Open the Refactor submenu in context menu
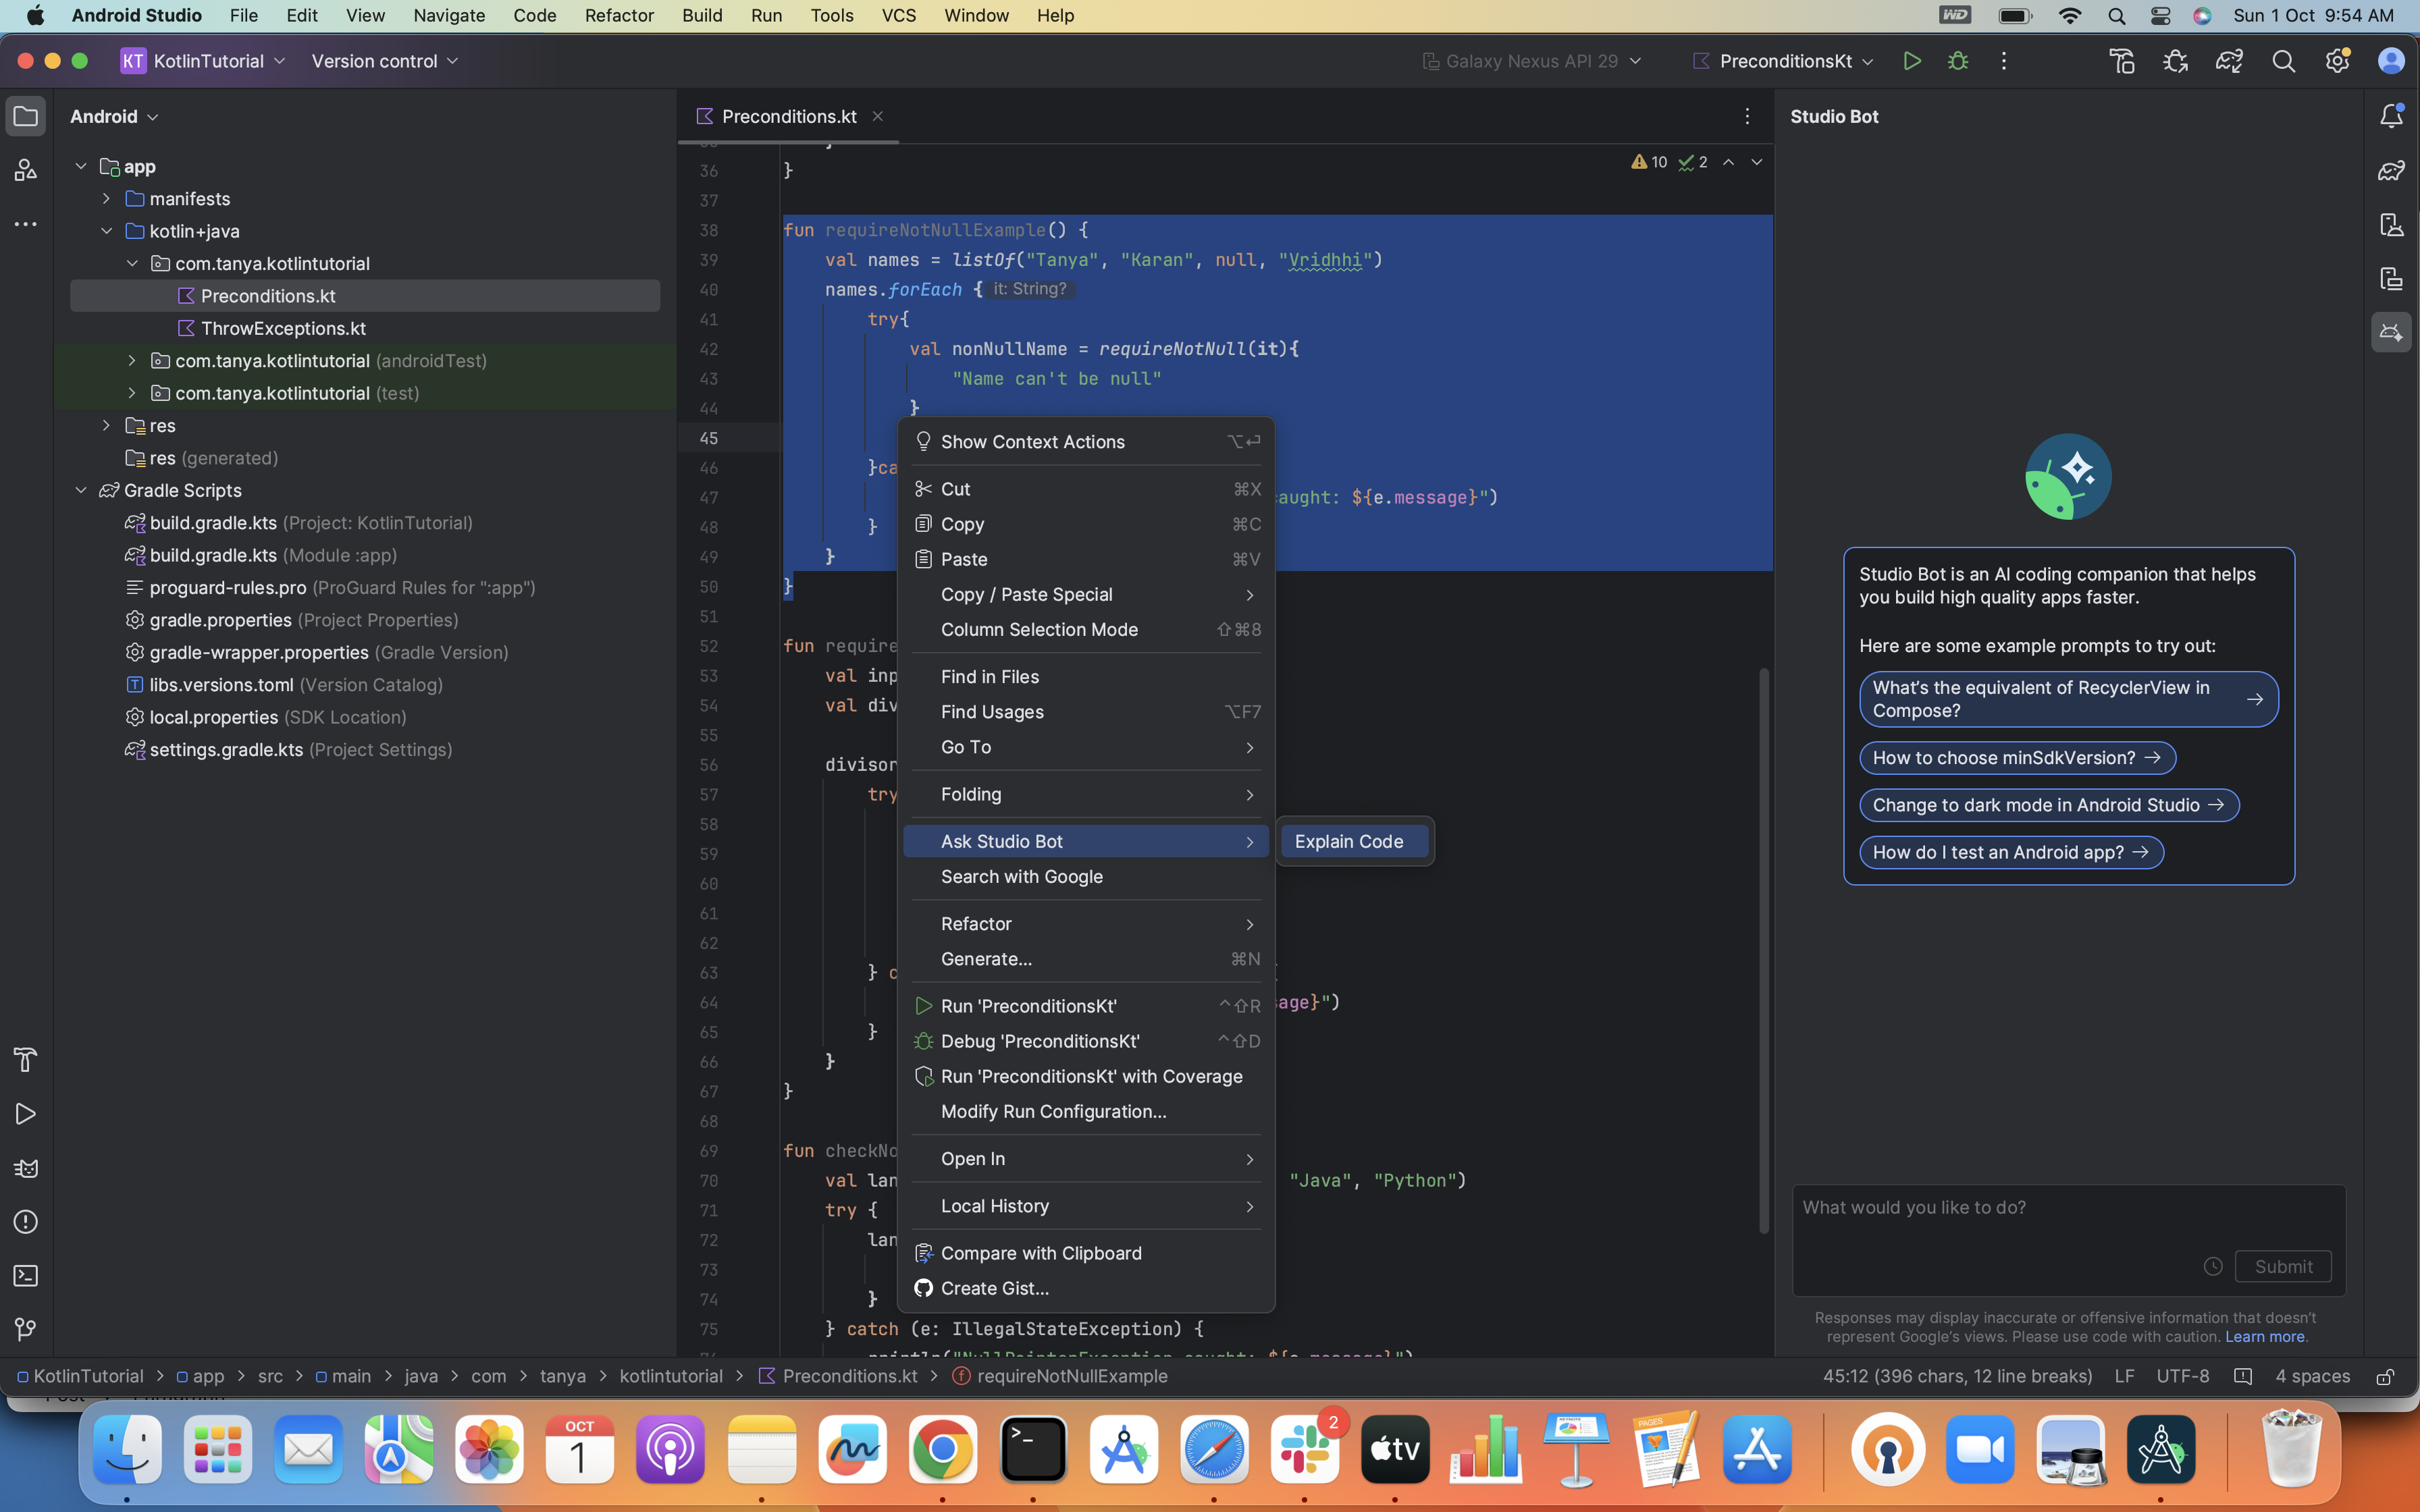Screen dimensions: 2420x1512 coord(1086,923)
